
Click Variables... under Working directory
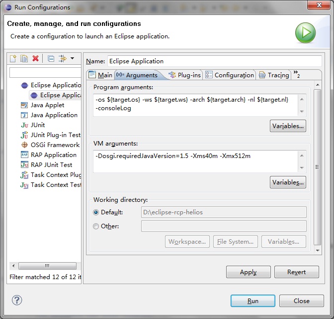click(283, 242)
